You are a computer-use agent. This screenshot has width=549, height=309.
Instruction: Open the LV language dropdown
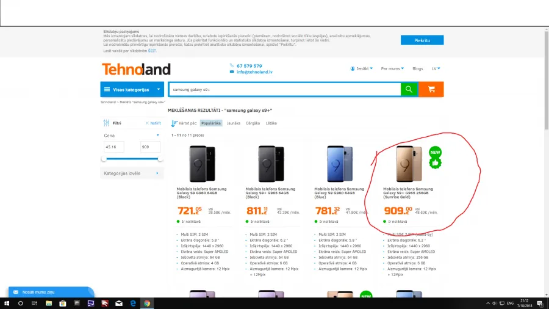tap(436, 68)
